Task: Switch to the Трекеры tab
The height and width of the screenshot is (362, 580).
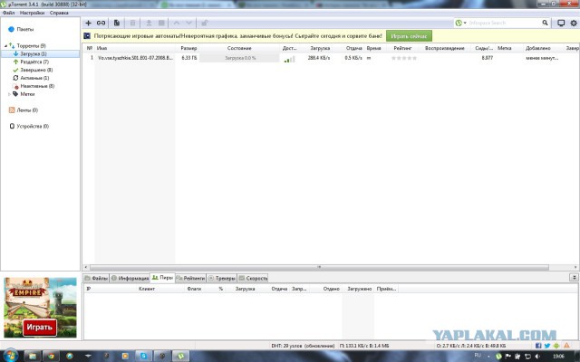Action: [225, 278]
